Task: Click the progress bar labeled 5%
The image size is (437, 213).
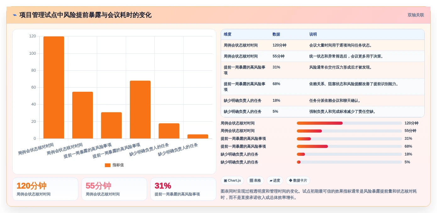Action: tap(349, 162)
